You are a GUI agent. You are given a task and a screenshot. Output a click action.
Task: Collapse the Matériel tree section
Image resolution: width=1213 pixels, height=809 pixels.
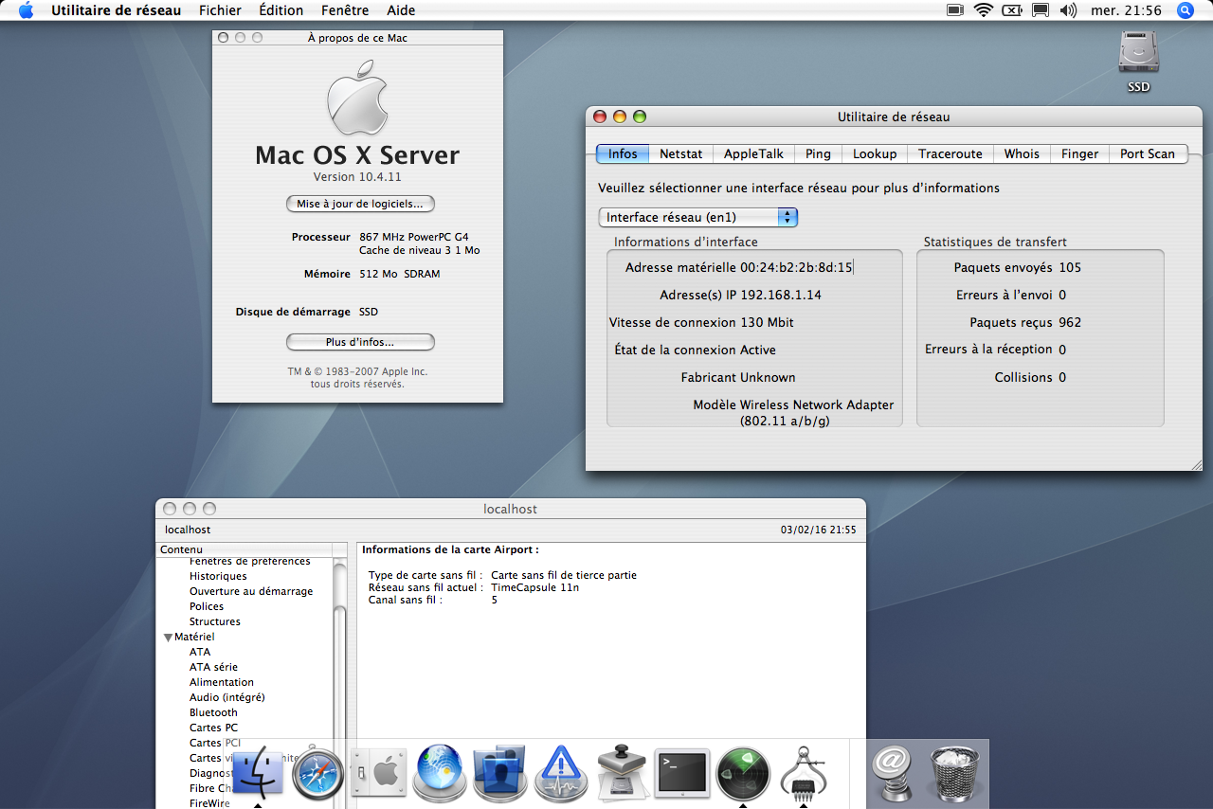[169, 638]
